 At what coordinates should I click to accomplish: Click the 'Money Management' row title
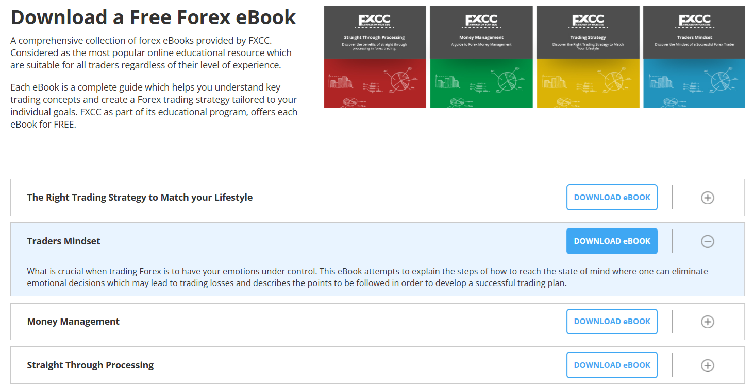(x=73, y=322)
